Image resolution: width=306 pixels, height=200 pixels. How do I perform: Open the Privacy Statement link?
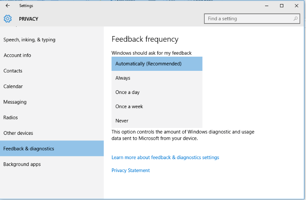(131, 170)
